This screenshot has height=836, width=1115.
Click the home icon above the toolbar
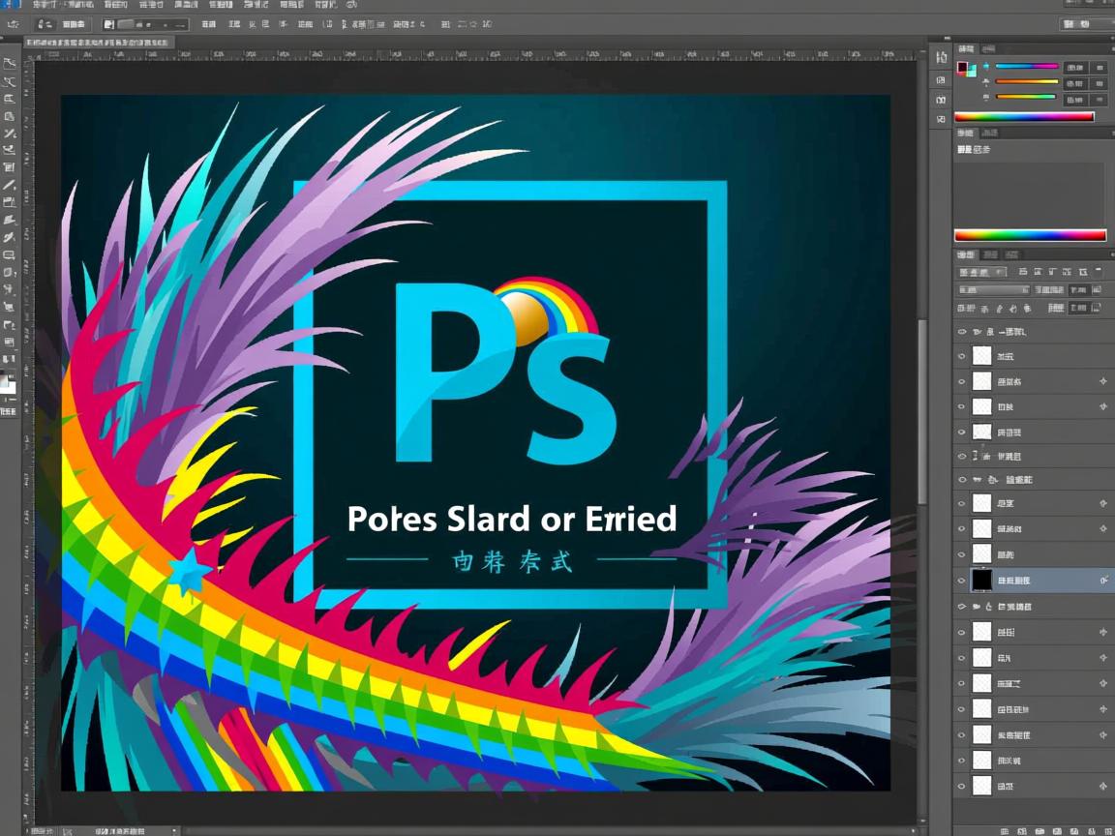pos(13,23)
